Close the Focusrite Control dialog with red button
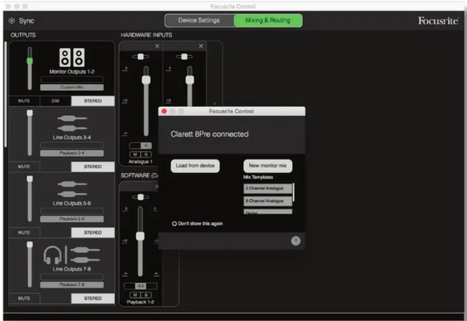The height and width of the screenshot is (321, 467). (x=164, y=111)
